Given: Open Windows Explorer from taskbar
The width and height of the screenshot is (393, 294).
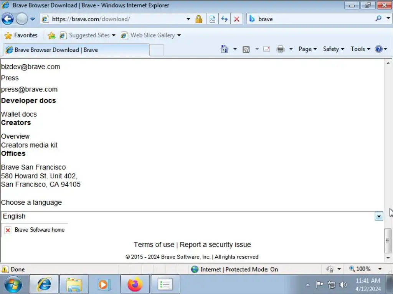Looking at the screenshot, I should (x=74, y=284).
